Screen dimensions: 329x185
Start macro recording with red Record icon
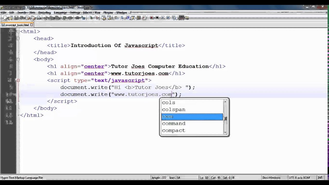pos(151,18)
